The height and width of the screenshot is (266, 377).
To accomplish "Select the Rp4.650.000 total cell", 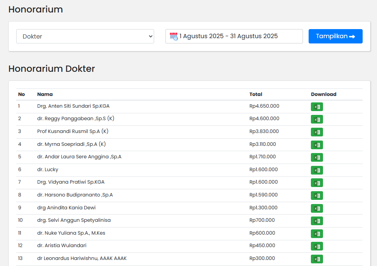I will (x=264, y=106).
